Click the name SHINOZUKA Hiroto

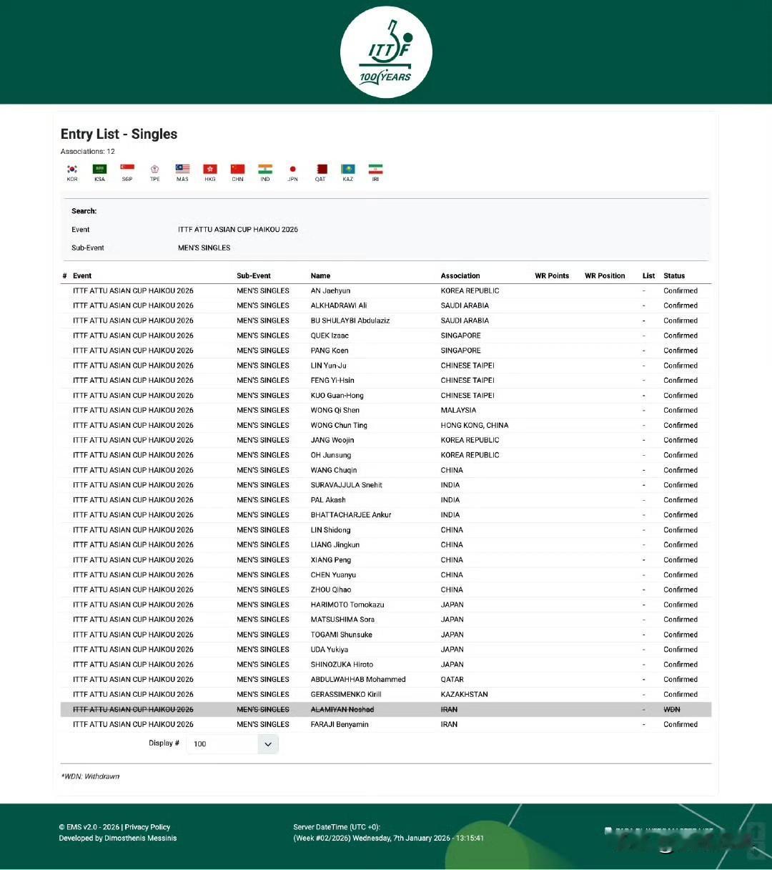point(342,665)
